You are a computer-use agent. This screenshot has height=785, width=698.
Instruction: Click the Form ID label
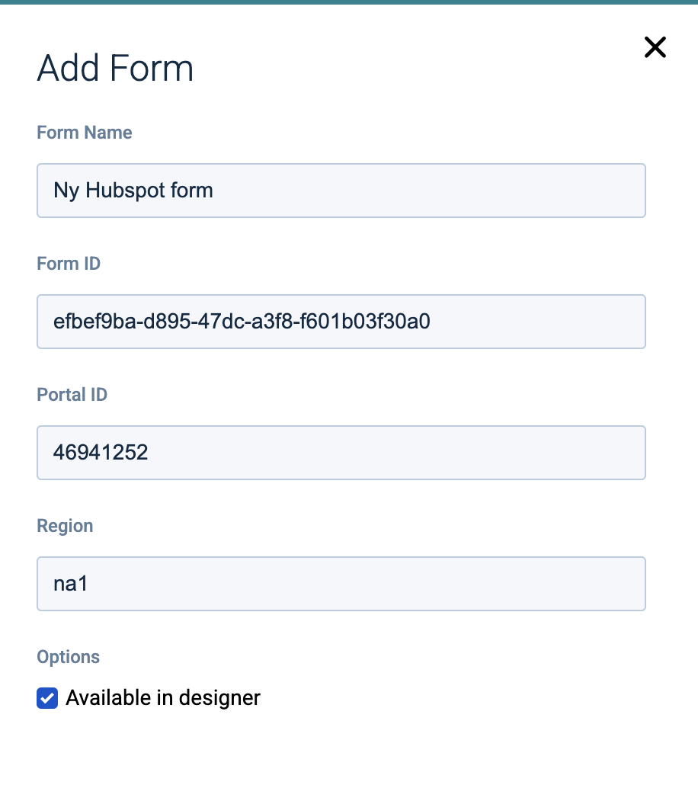tap(69, 264)
